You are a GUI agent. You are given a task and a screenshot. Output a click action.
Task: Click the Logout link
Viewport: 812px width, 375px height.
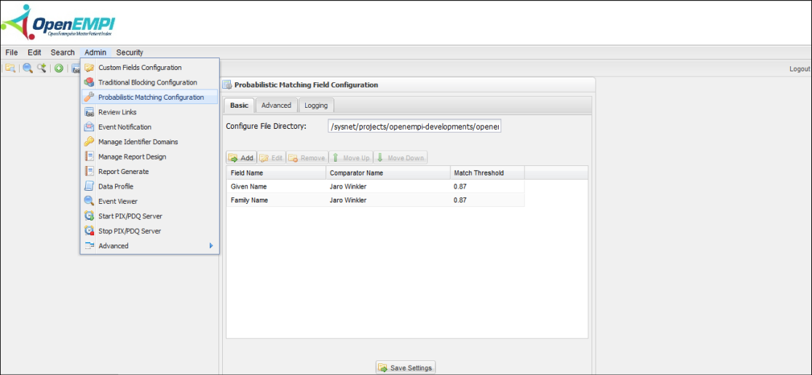pos(800,69)
